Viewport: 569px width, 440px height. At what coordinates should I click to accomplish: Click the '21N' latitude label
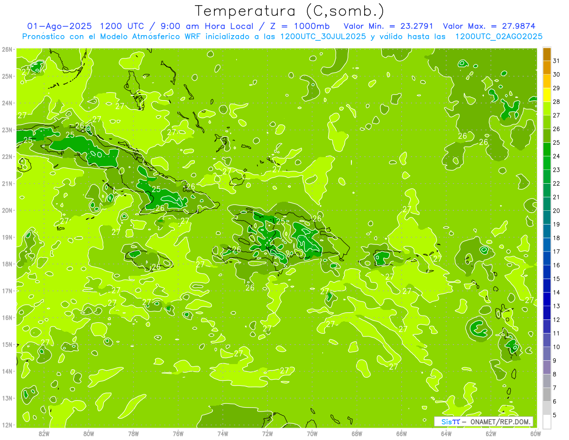coord(7,184)
